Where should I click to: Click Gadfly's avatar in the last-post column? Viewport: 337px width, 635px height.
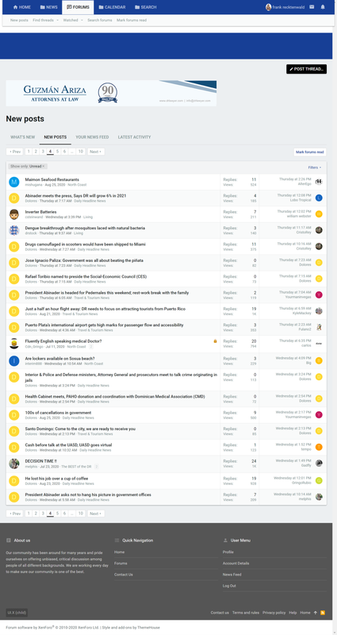pos(319,464)
